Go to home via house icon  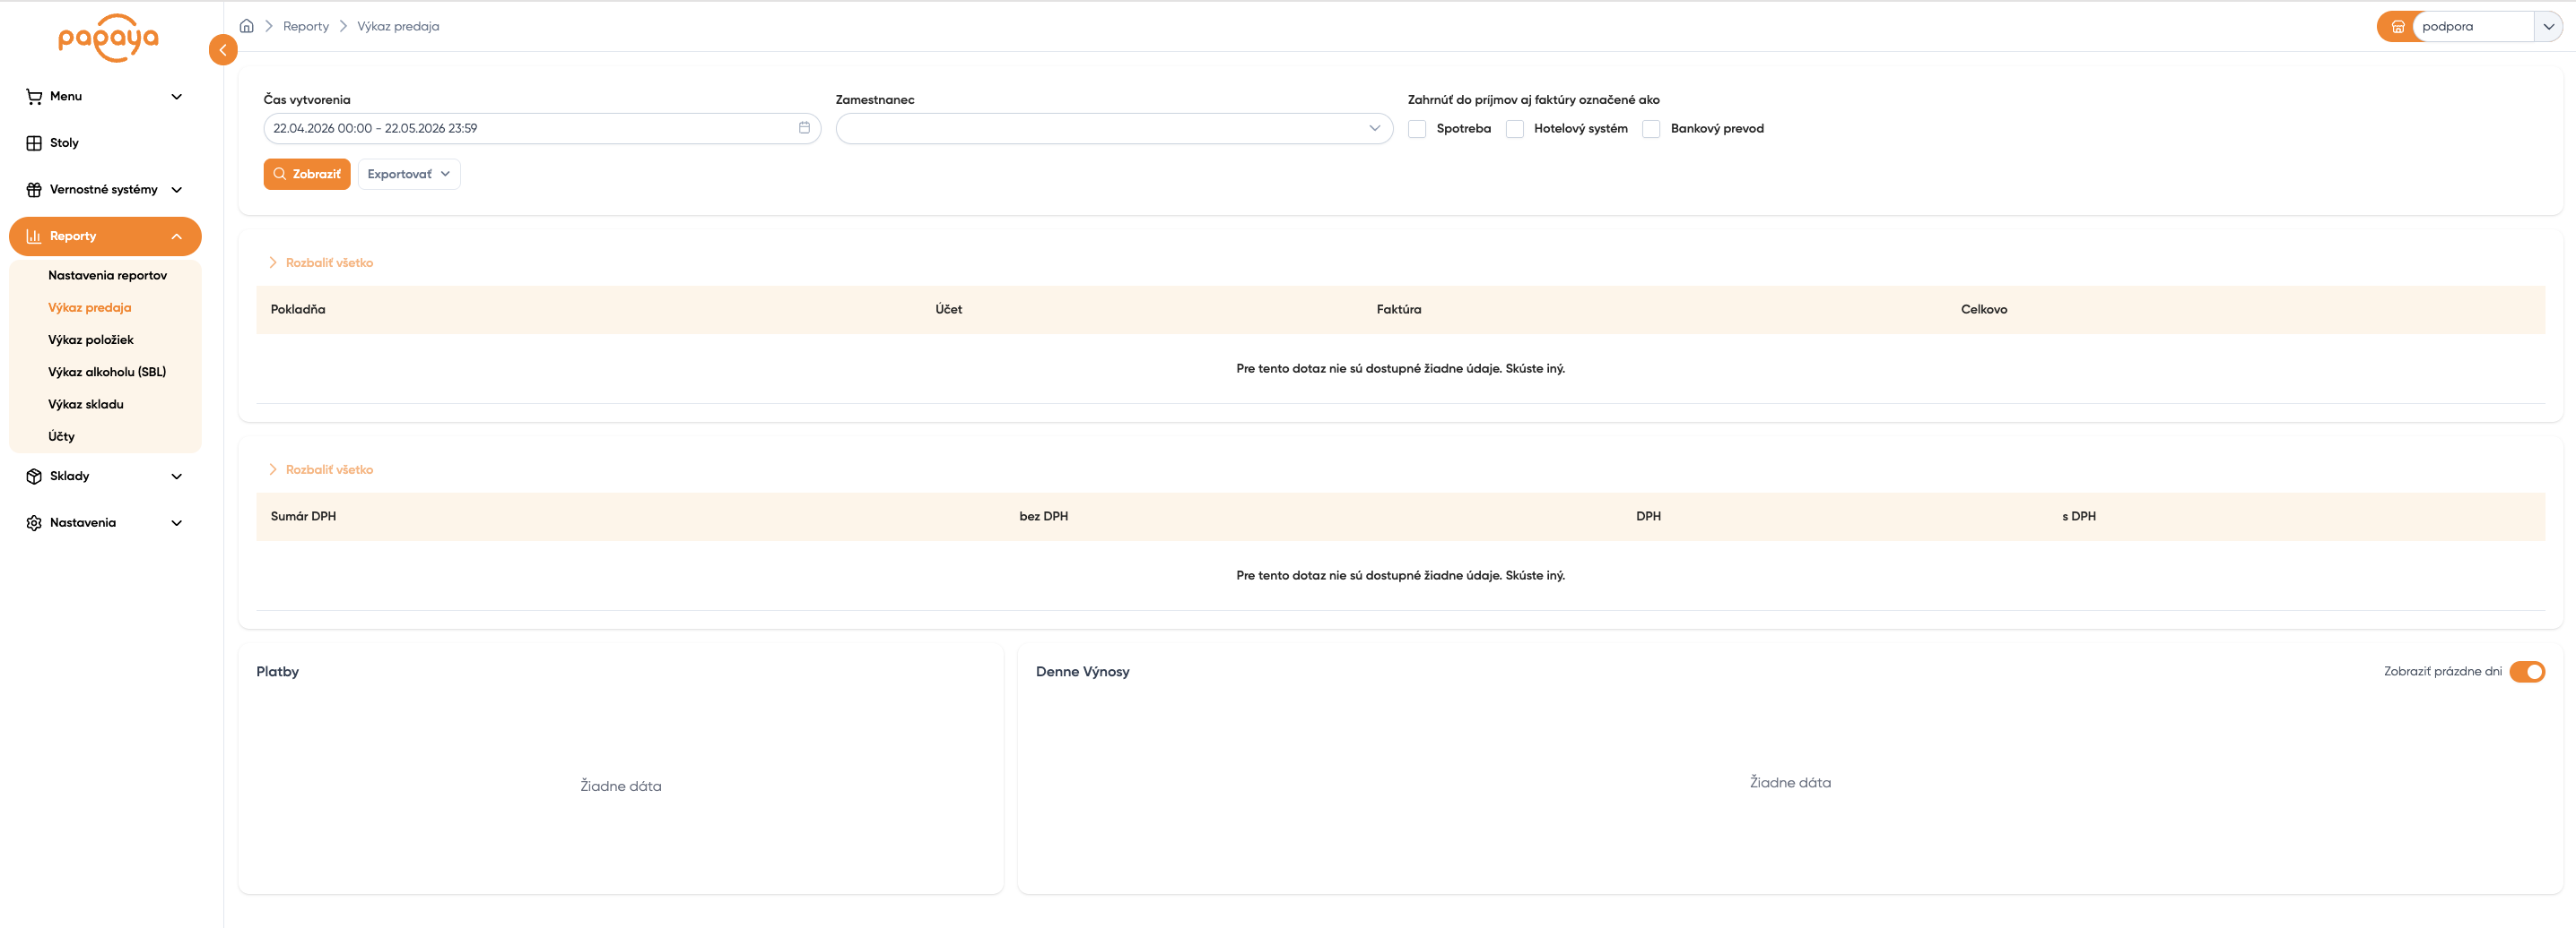point(246,26)
